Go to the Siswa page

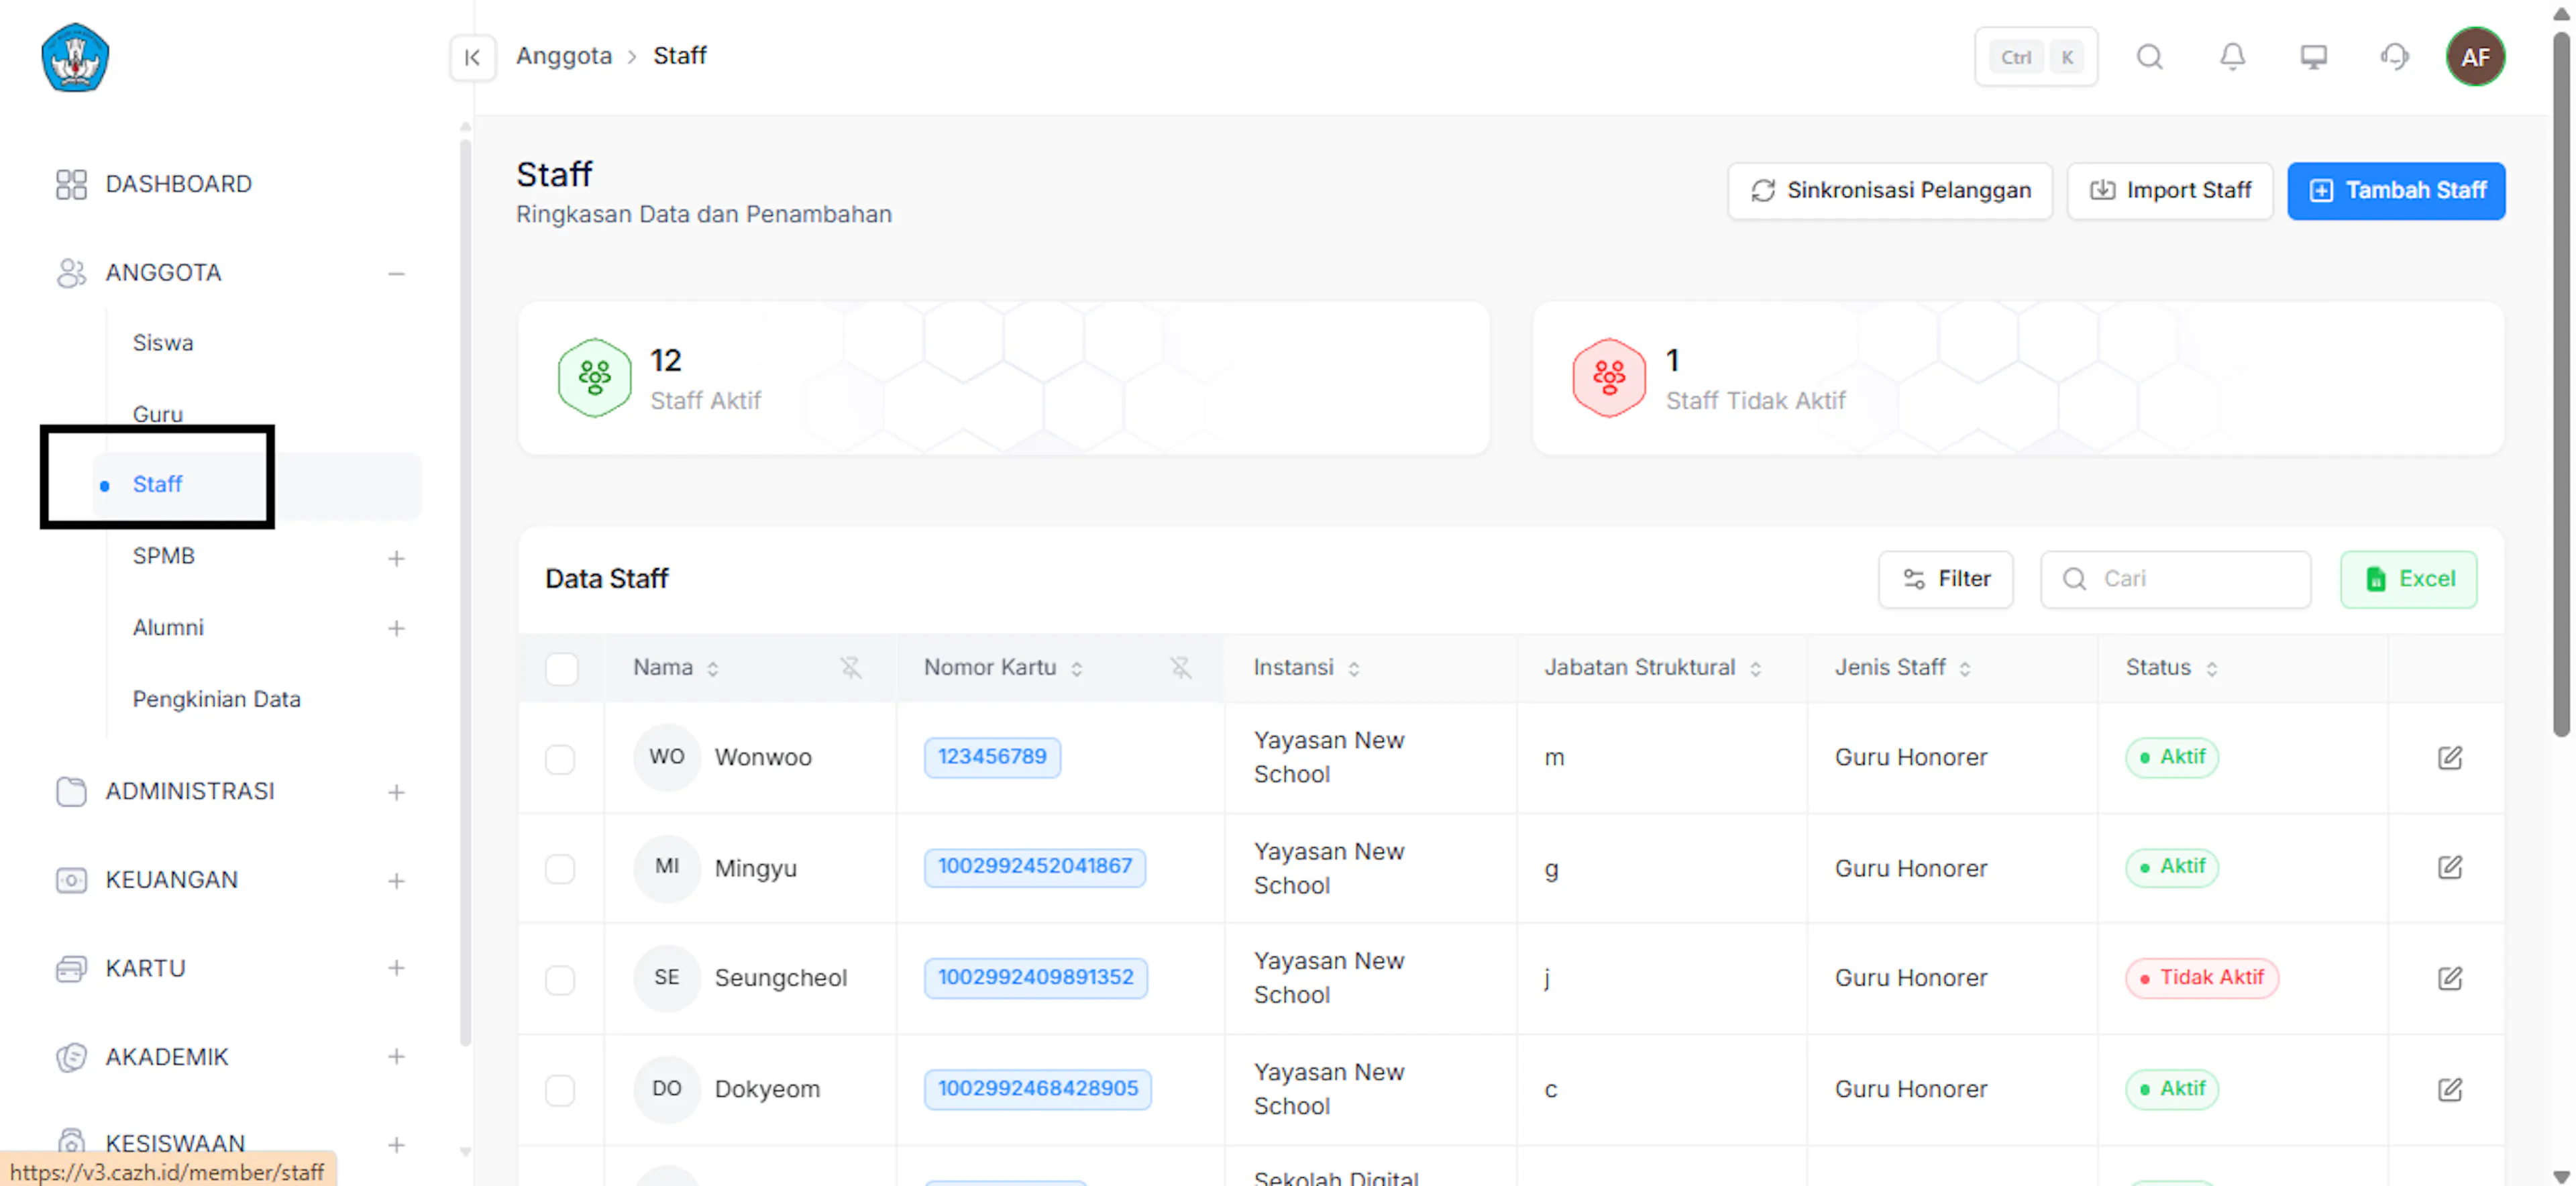[163, 343]
